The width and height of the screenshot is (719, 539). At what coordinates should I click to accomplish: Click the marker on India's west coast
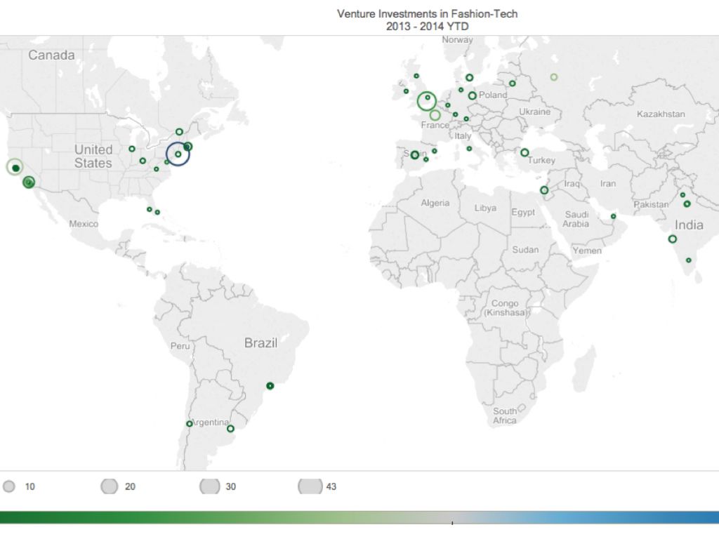pos(672,239)
